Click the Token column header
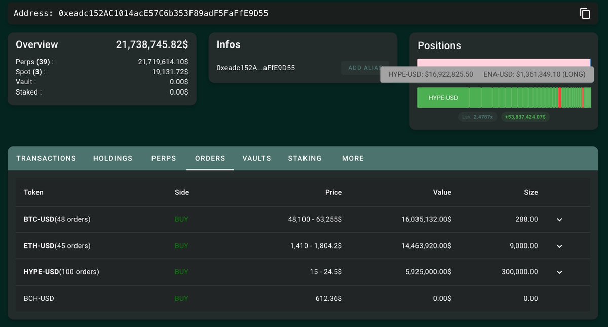The height and width of the screenshot is (327, 608). (33, 192)
